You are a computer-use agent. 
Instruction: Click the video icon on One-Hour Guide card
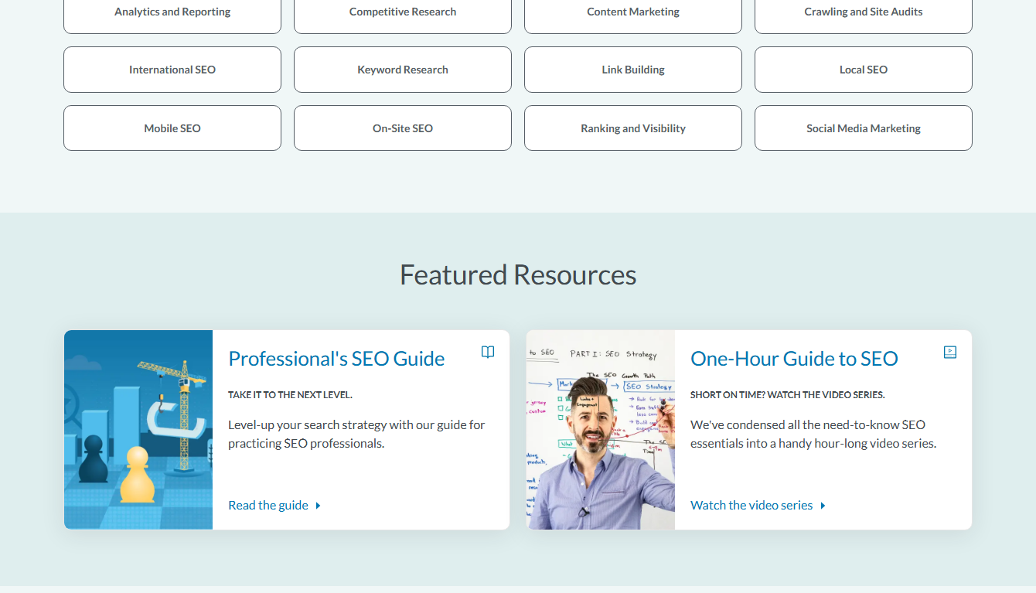[950, 352]
